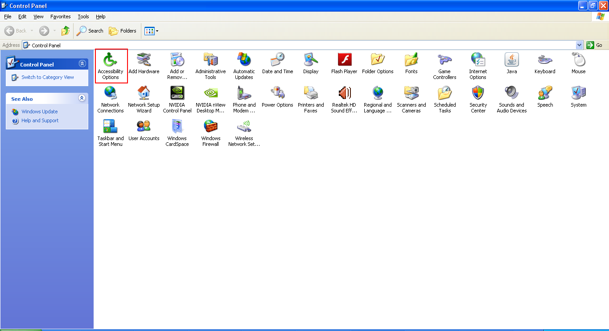Open the Help and Support link
The image size is (609, 331).
(x=40, y=120)
